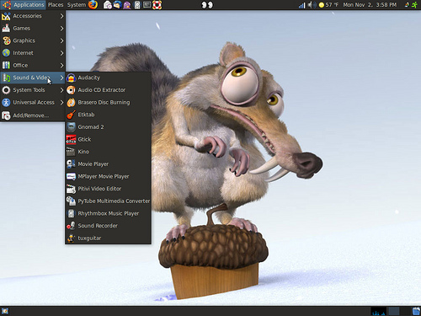Viewport: 421px width, 316px height.
Task: Click the System Tools submenu arrow
Action: (x=61, y=90)
